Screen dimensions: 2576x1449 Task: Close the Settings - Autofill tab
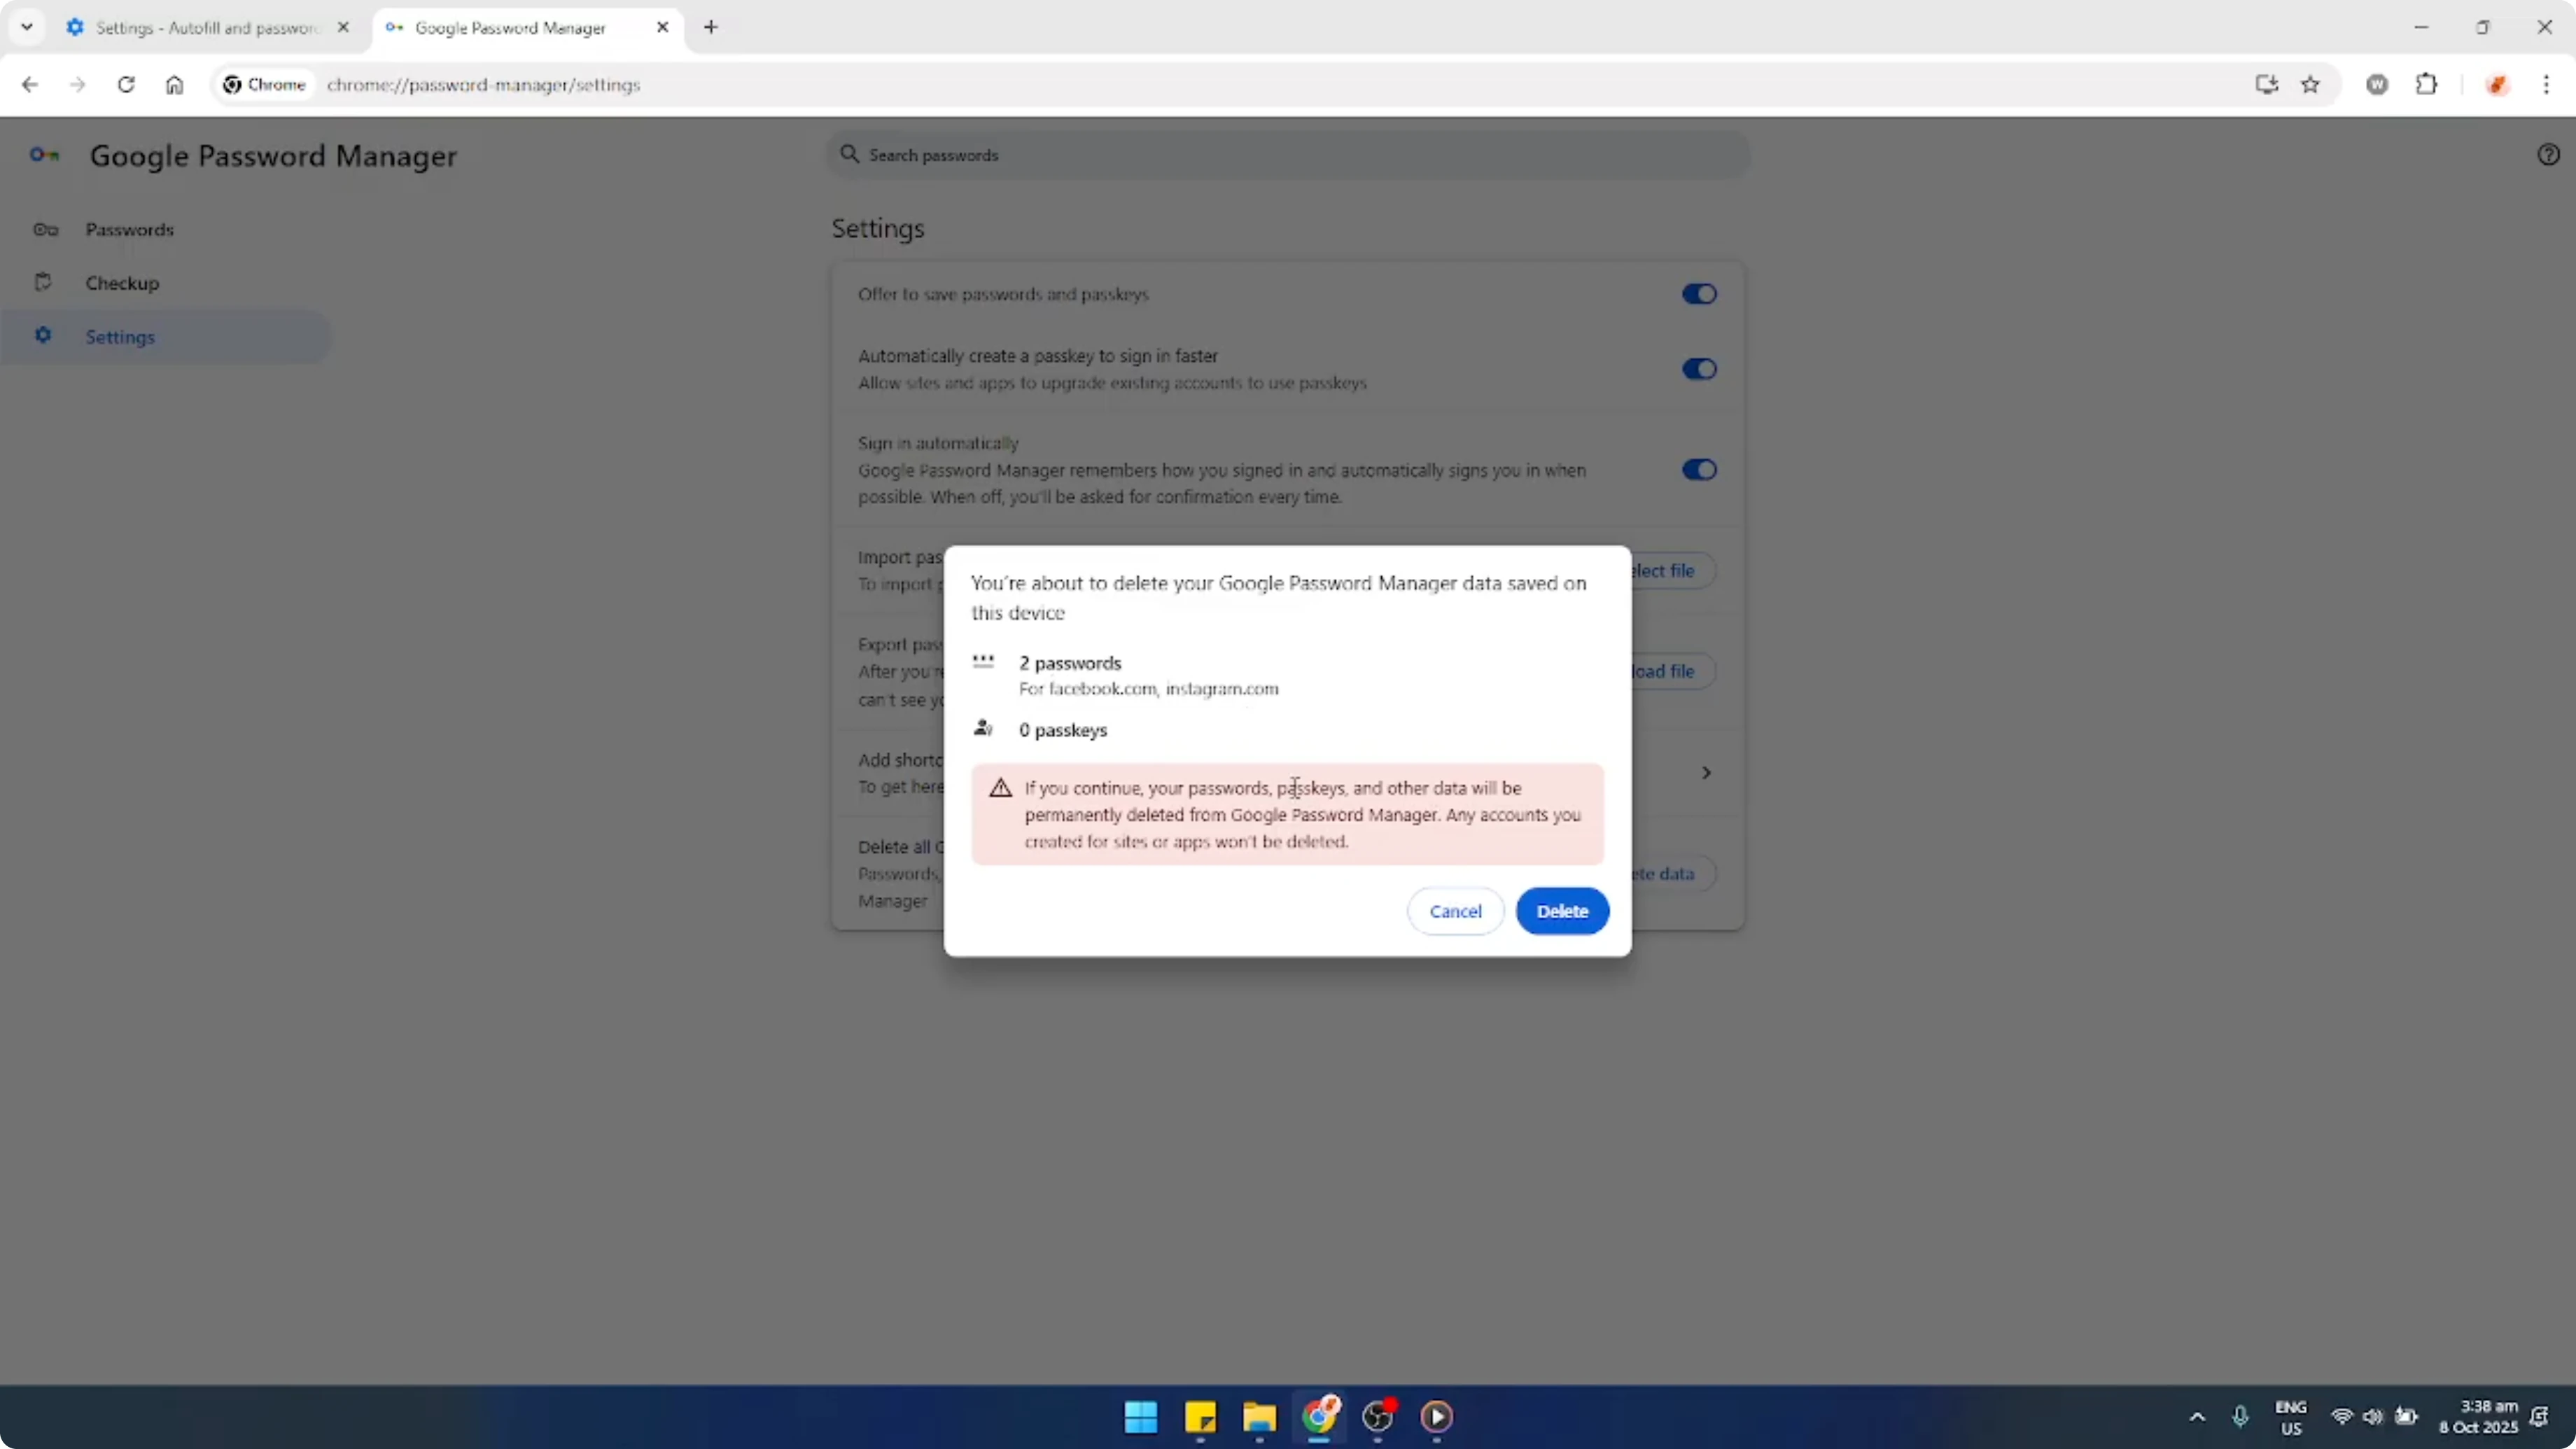pos(343,28)
